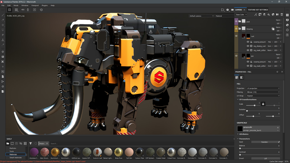
Task: Open the Filtering Bilinear HQ dropdown
Action: (263, 92)
